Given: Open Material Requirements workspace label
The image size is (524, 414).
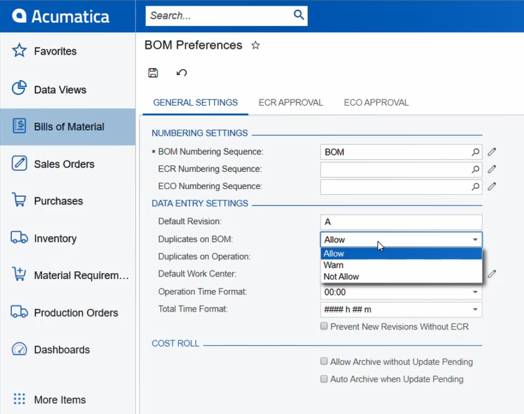Looking at the screenshot, I should [x=81, y=275].
